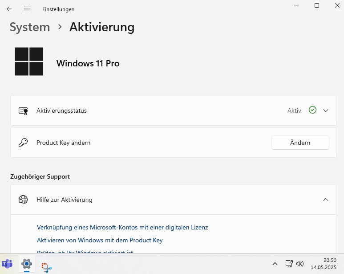Image resolution: width=344 pixels, height=274 pixels.
Task: Navigate to System in the breadcrumb
Action: 30,27
